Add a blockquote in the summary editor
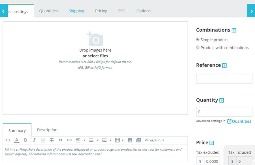 tap(60, 140)
